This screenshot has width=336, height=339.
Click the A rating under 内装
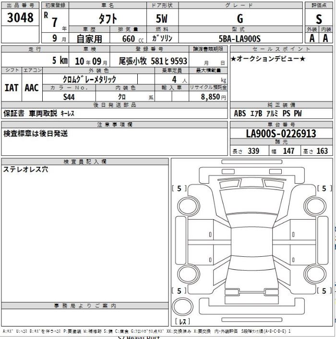pos(325,38)
